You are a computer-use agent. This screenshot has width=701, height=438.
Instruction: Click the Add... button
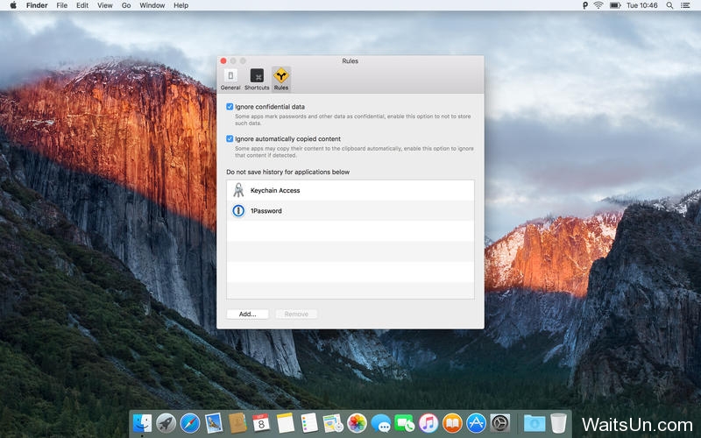click(247, 314)
